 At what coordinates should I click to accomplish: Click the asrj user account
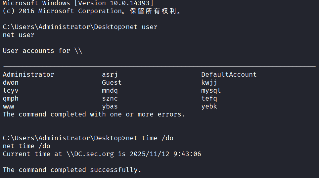[110, 74]
